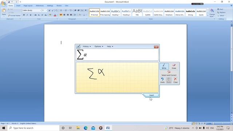Open Microsoft Edge from taskbar
Screen dimensions: 233x131
[x=86, y=128]
